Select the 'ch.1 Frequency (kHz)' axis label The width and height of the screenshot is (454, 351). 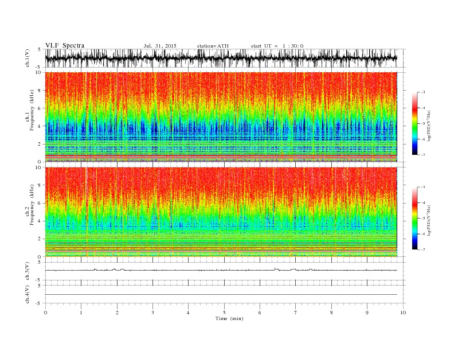[30, 110]
